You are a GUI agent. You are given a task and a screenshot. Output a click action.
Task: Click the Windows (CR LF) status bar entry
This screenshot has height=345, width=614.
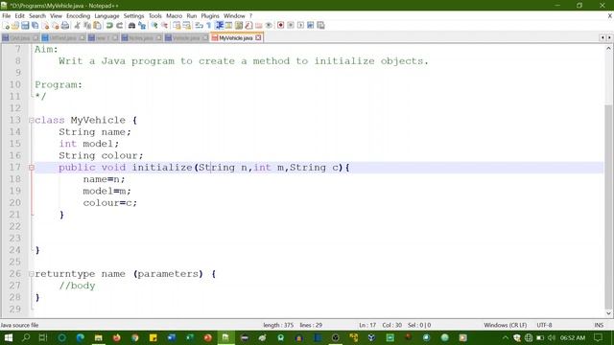(x=506, y=325)
